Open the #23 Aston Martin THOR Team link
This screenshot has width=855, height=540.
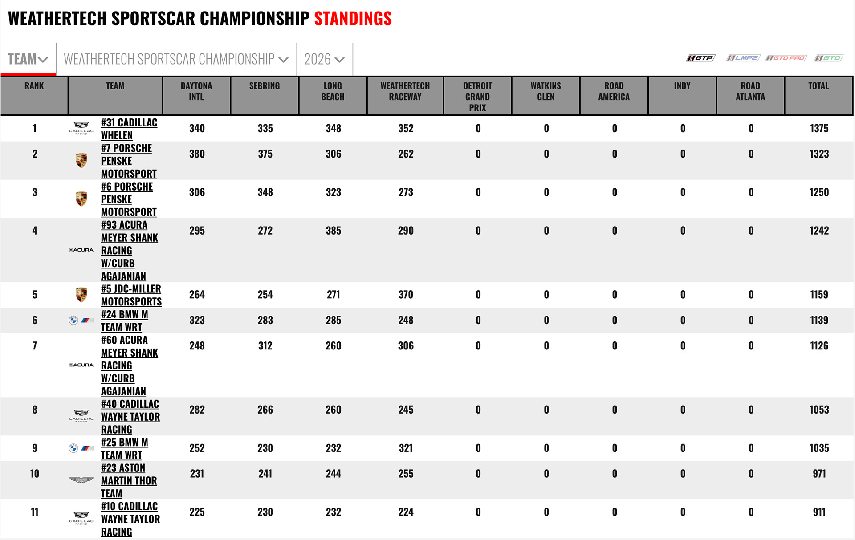(x=129, y=480)
